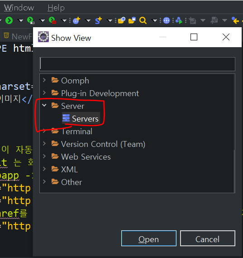Switch to the NewF... editor tab
Screen dimensions: 243x258
tap(18, 36)
